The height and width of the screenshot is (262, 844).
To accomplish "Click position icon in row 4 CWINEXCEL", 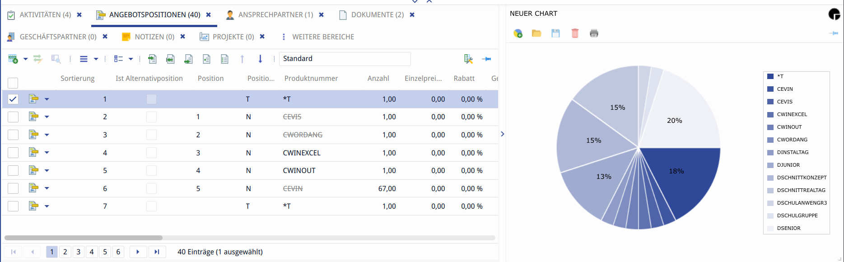I will click(33, 153).
